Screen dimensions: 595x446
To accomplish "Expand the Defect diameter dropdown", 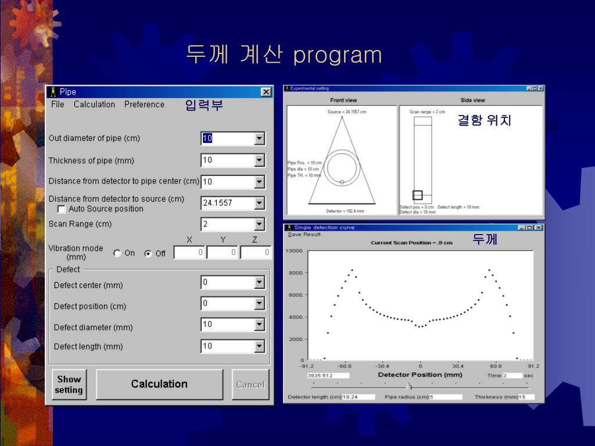I will coord(259,325).
